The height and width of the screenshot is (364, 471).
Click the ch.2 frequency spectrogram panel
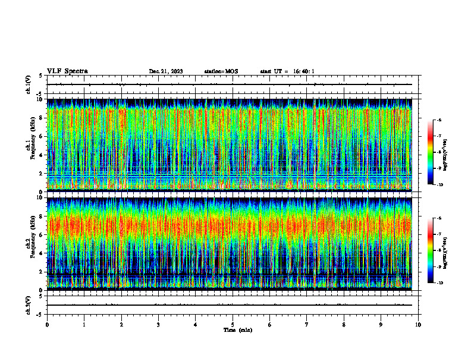(230, 244)
